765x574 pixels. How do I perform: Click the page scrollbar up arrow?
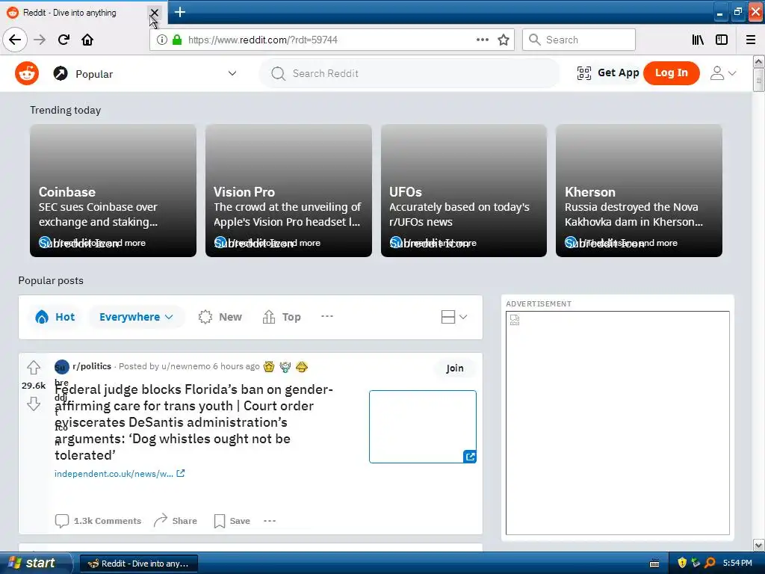point(758,61)
